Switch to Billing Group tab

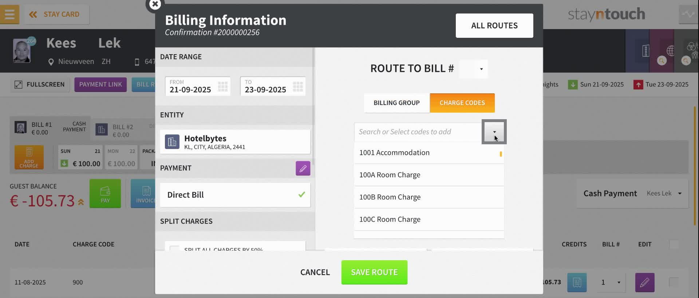pyautogui.click(x=397, y=103)
